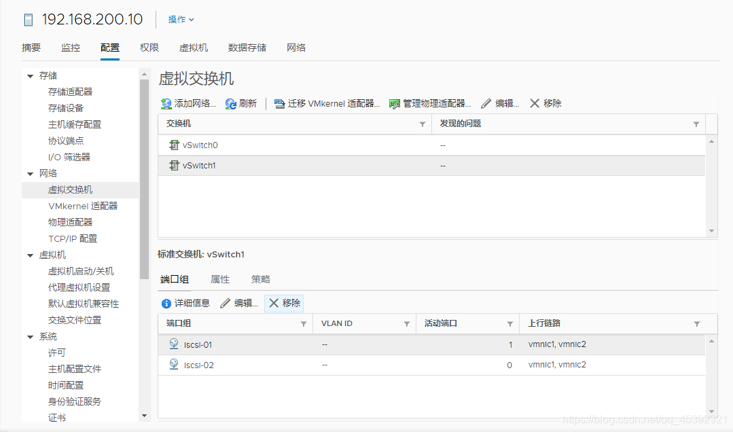Click the vSwitch1 switch icon
The width and height of the screenshot is (733, 432).
click(x=174, y=165)
